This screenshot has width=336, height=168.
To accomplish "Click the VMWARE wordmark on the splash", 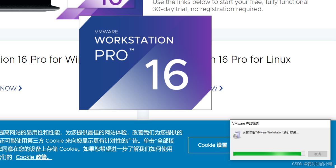I will pyautogui.click(x=106, y=32).
